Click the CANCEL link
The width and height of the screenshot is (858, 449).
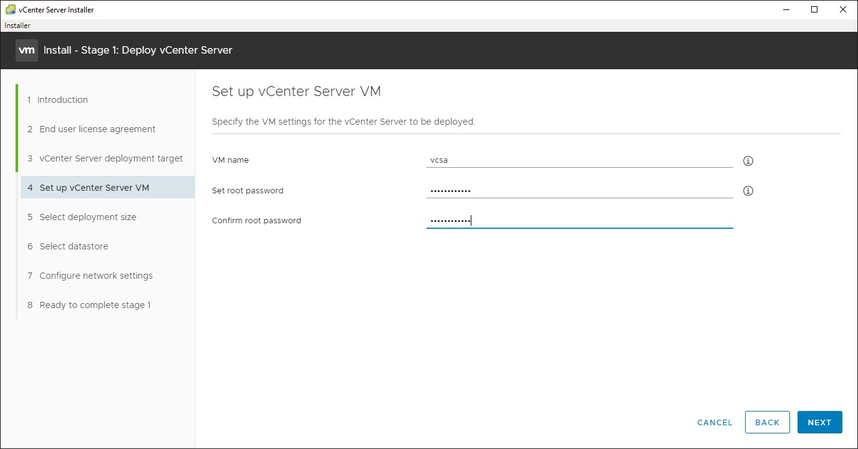(714, 422)
